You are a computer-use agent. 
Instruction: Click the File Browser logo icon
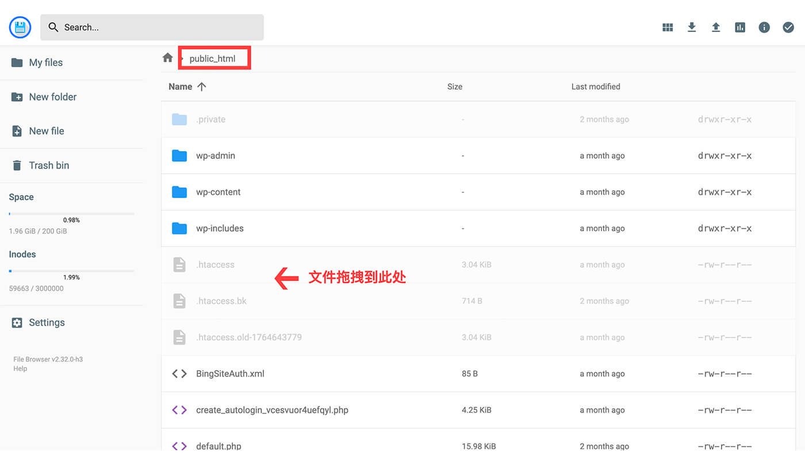point(20,26)
